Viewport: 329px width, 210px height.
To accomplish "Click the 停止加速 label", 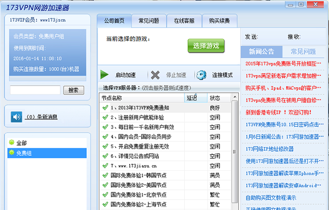I will click(176, 75).
